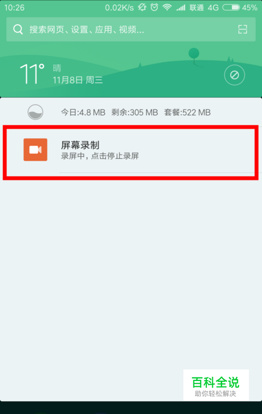Viewport: 262px width, 414px height.
Task: Tap the 屏幕录制 notification title
Action: pos(80,145)
